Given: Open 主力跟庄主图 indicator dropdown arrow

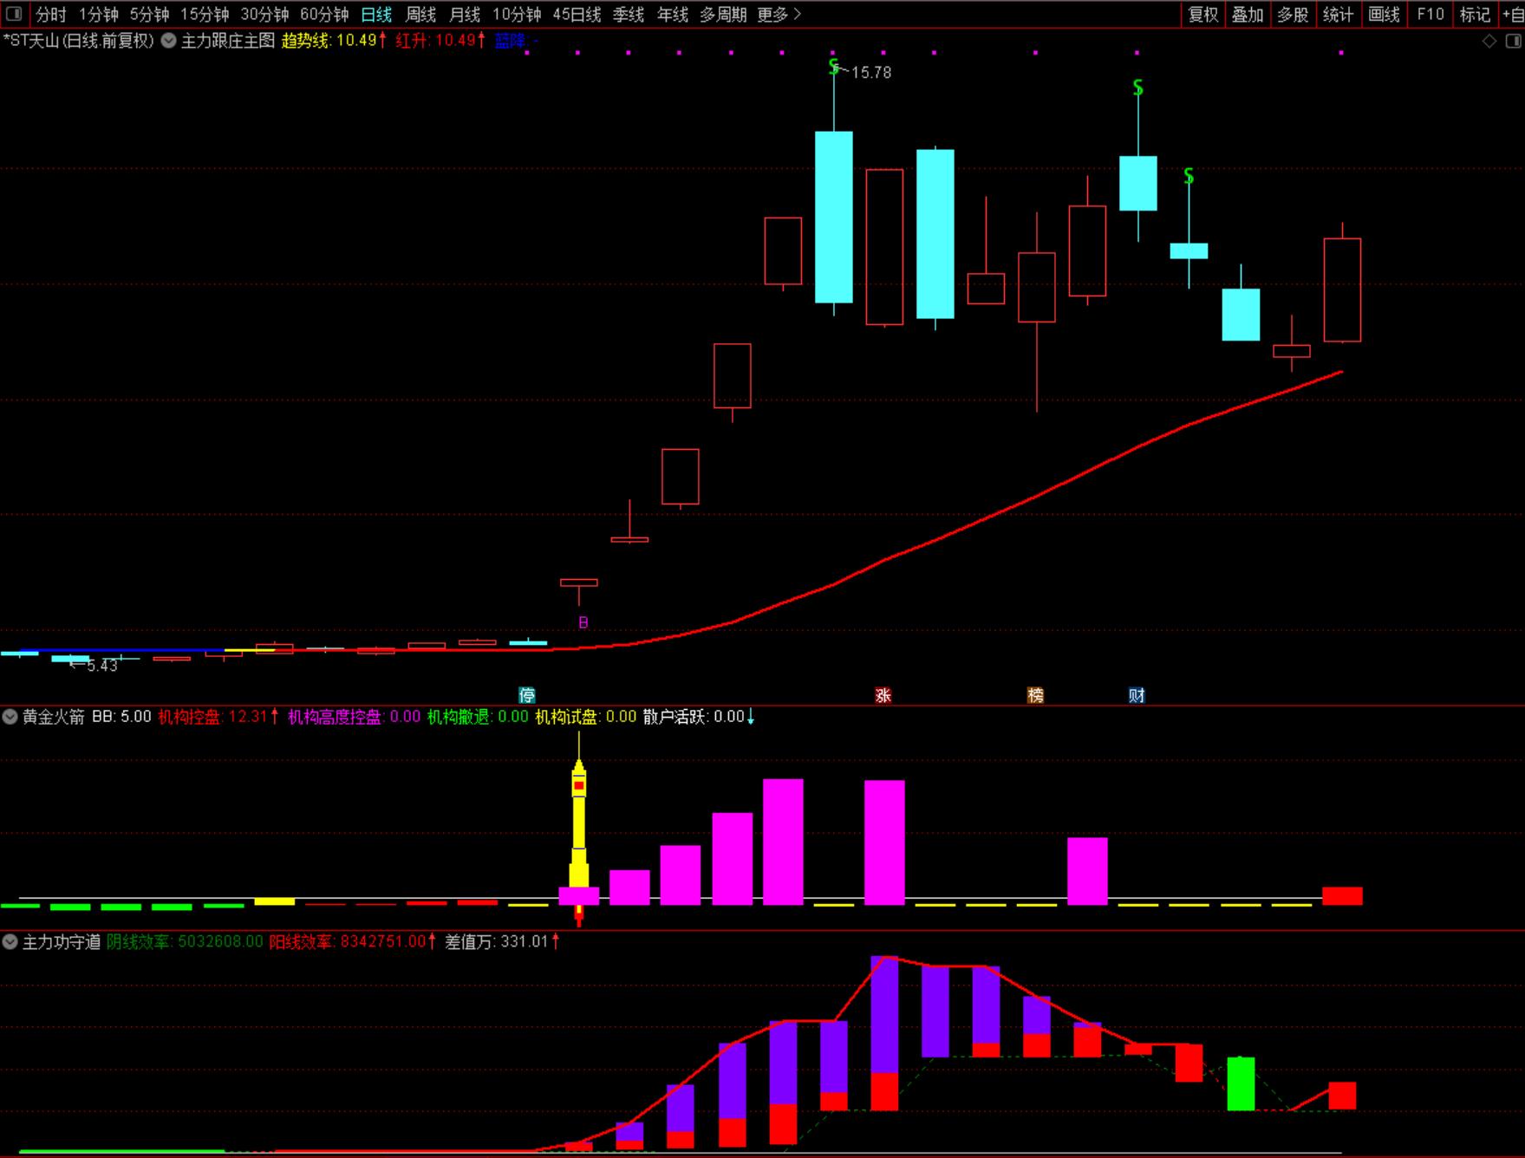Looking at the screenshot, I should click(169, 40).
